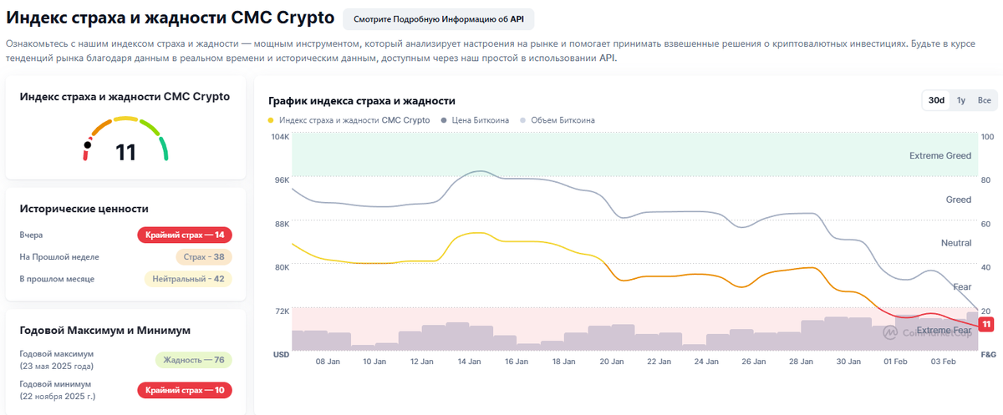Screen dimensions: 1003x415
Task: Click the '14 Jan' date on chart axis
Action: coord(469,362)
